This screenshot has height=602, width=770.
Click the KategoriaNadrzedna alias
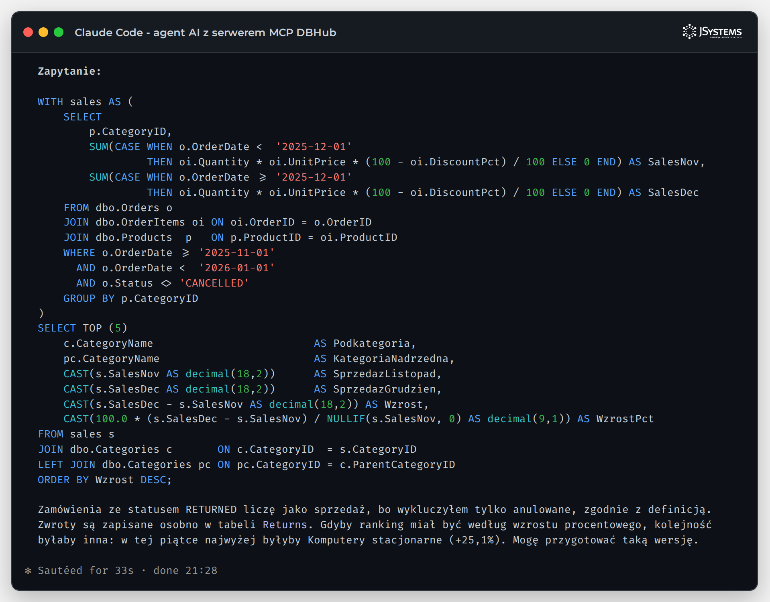pyautogui.click(x=391, y=358)
